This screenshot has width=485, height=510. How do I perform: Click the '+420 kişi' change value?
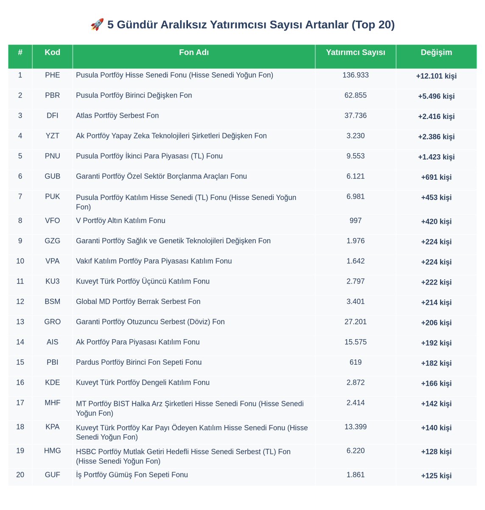436,221
